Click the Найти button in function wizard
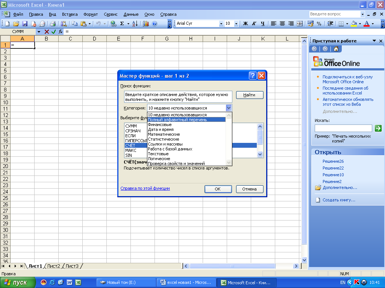This screenshot has width=385, height=288. tap(250, 95)
